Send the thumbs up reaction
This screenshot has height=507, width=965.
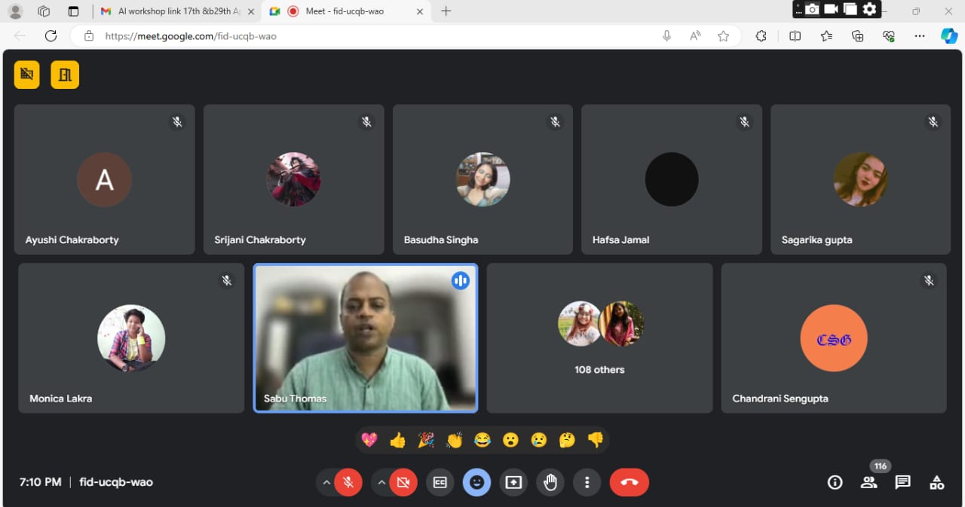[397, 440]
